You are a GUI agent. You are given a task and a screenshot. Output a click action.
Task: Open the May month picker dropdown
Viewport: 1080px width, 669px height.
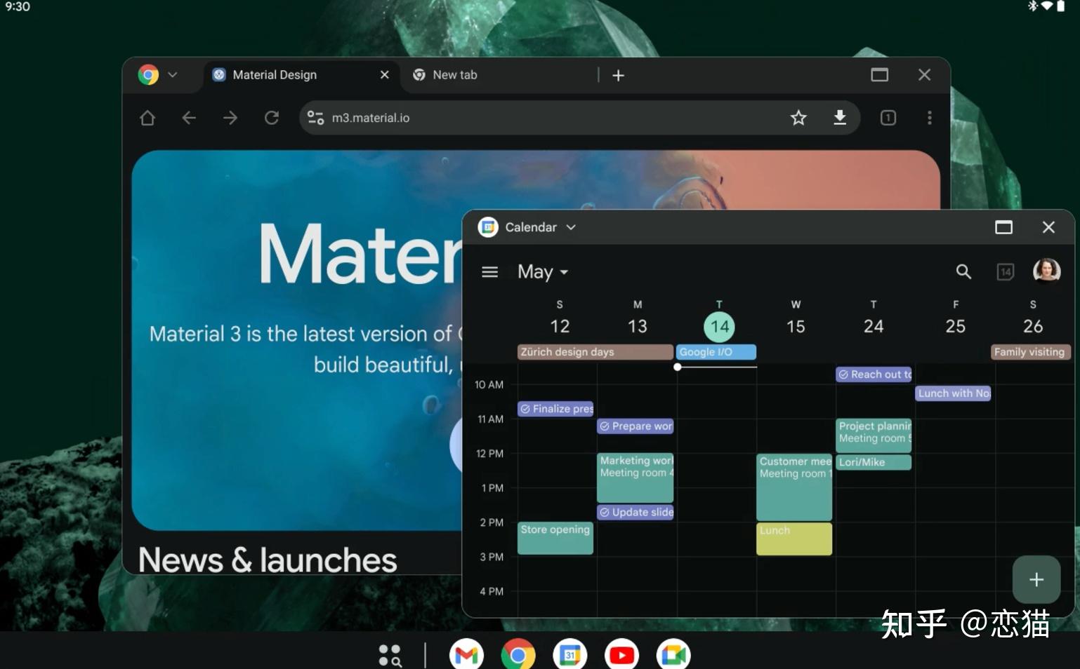coord(543,271)
